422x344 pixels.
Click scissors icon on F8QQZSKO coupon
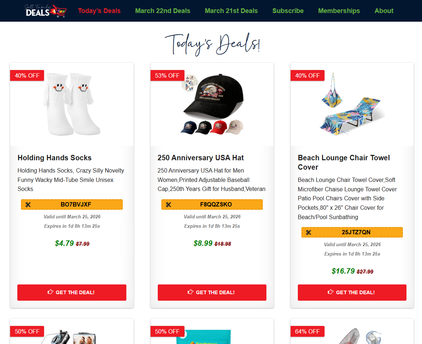pyautogui.click(x=169, y=205)
